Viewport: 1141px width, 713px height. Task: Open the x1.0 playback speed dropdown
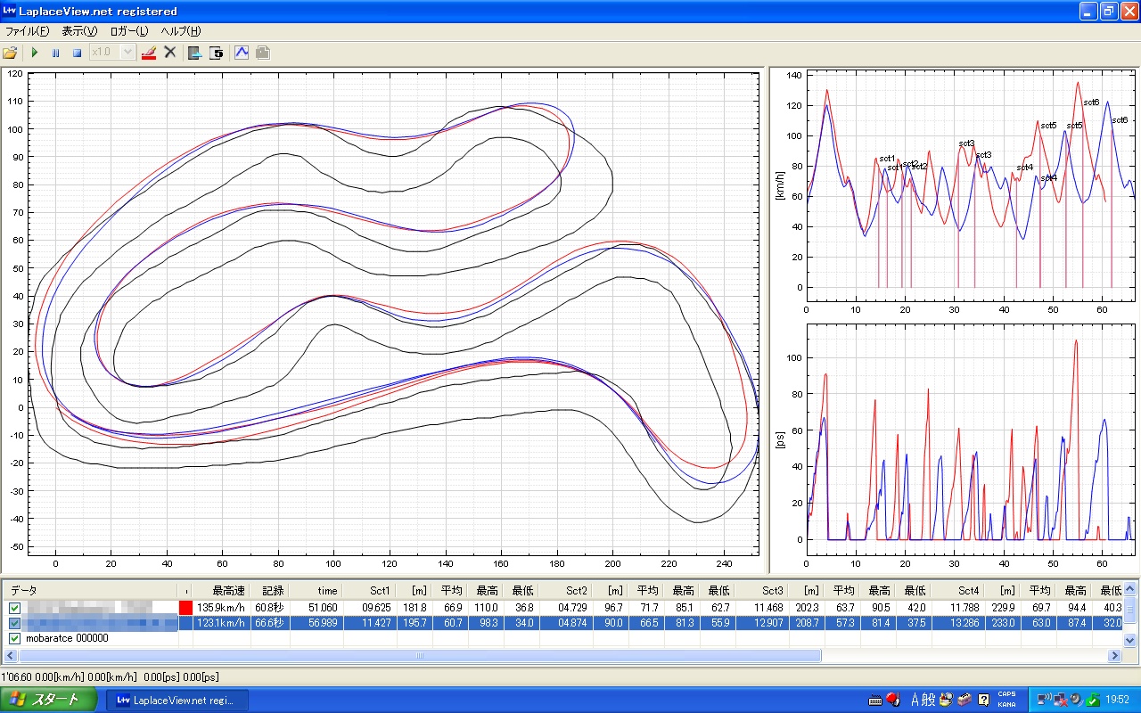tap(127, 53)
